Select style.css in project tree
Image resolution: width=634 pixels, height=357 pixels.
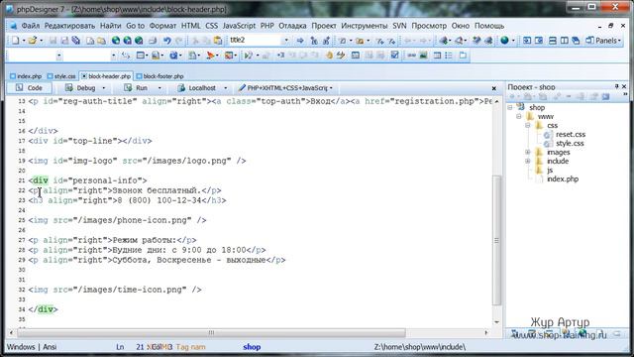tap(570, 143)
